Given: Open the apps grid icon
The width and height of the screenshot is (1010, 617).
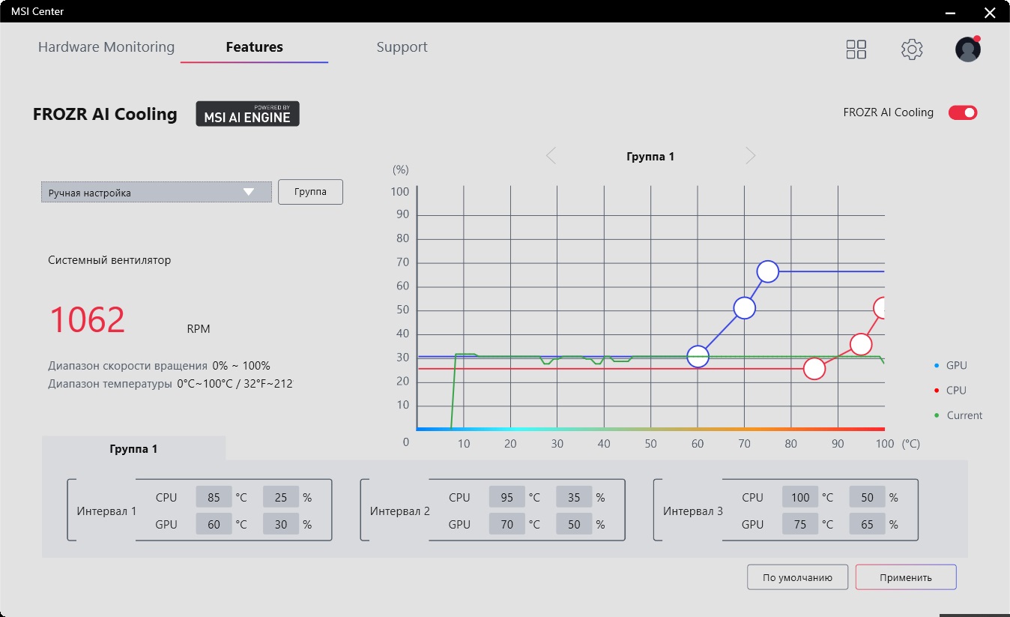Looking at the screenshot, I should [856, 49].
